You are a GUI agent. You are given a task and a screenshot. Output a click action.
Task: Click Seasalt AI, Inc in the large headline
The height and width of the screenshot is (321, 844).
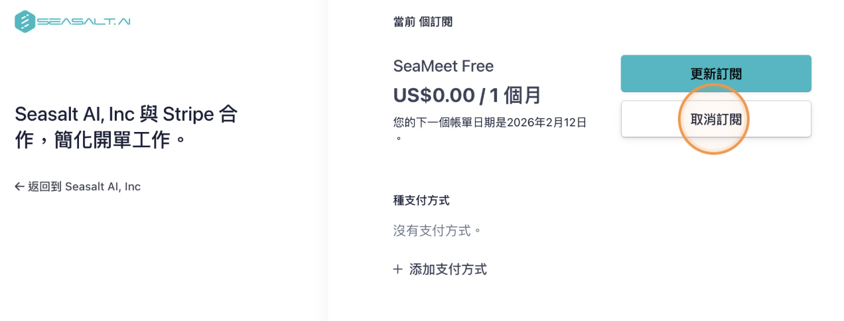pos(75,114)
